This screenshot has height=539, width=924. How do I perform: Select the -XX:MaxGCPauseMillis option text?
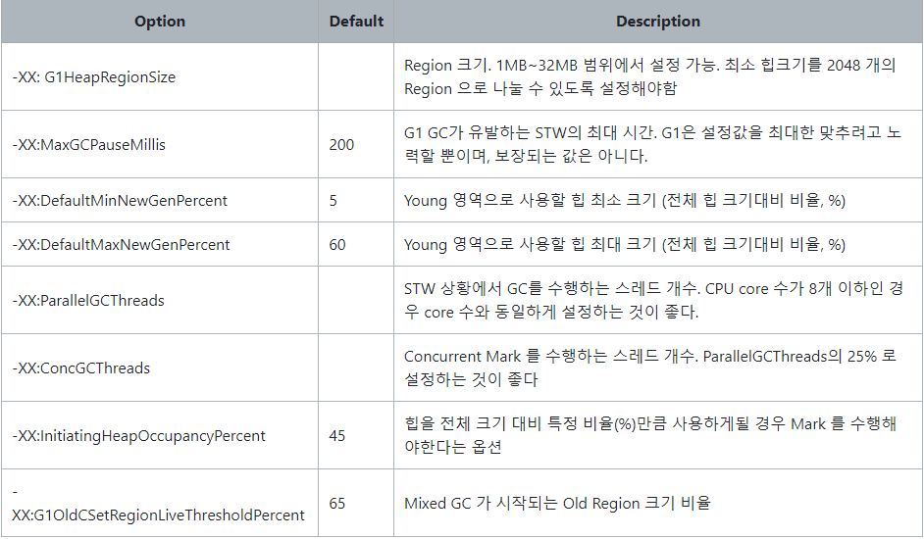(x=88, y=145)
